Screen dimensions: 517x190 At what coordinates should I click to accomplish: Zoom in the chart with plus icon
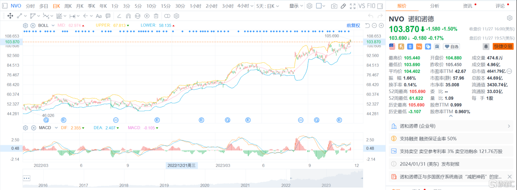pos(381,25)
